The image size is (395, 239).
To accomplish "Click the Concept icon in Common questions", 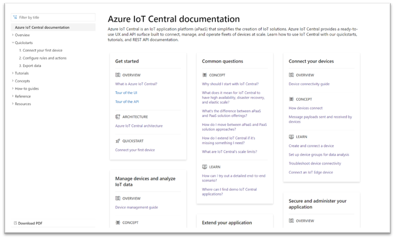I will [x=205, y=75].
